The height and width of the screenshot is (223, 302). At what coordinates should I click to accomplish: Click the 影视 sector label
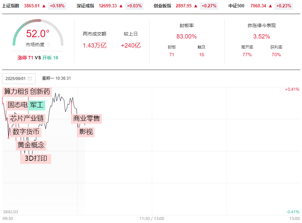tap(86, 132)
